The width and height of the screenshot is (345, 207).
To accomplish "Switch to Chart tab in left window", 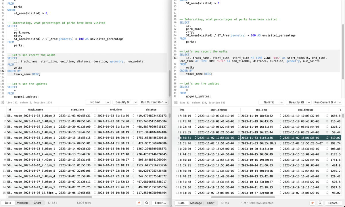I will click(x=37, y=203).
